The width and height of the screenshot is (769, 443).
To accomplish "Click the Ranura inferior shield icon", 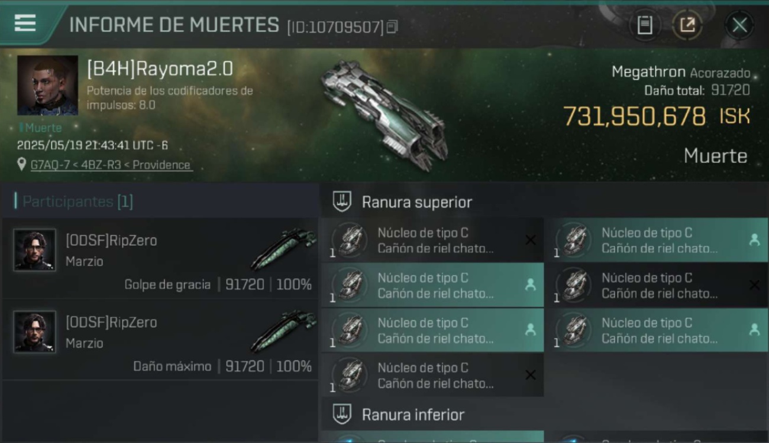I will click(342, 414).
